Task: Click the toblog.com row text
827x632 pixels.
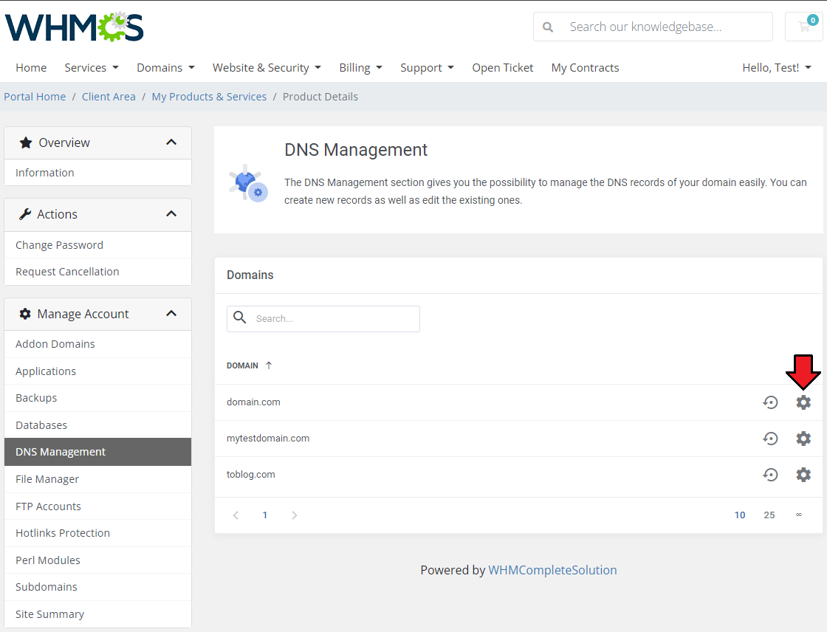Action: (251, 474)
